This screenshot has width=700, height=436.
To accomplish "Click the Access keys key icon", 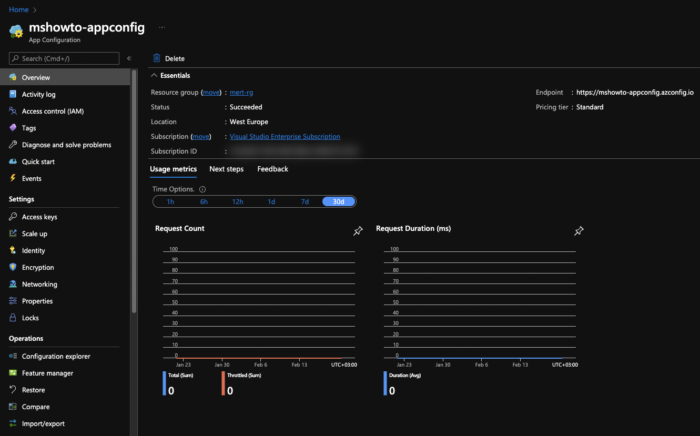I will (13, 217).
